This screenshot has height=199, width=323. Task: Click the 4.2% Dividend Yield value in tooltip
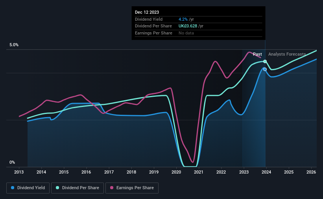point(183,19)
